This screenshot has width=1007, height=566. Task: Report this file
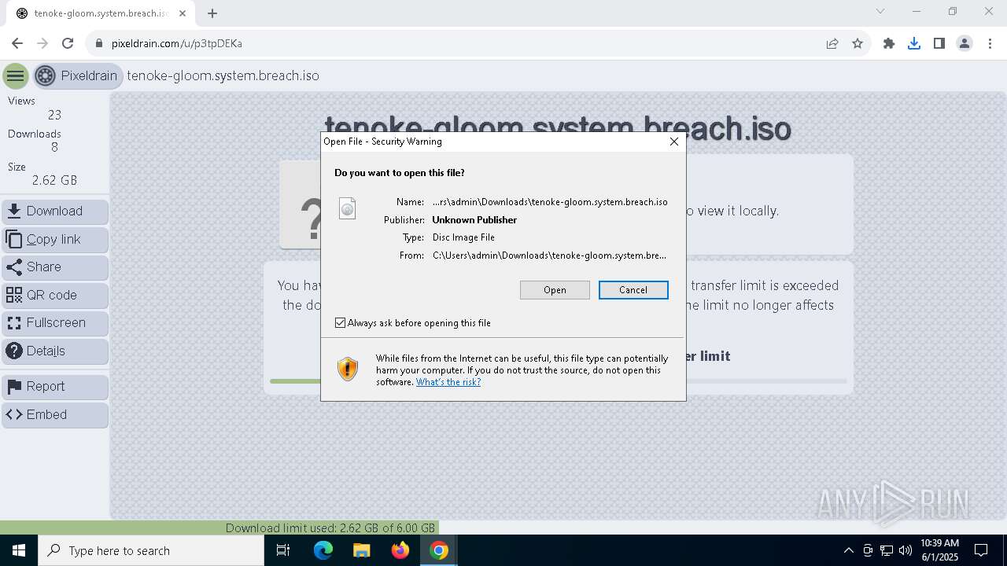pos(55,387)
